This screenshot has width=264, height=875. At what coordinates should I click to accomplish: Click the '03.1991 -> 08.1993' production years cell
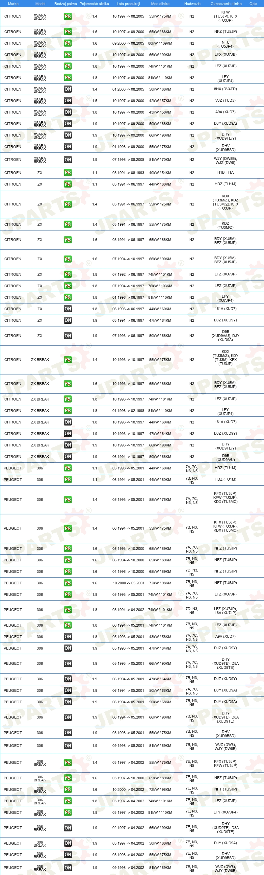click(x=128, y=173)
